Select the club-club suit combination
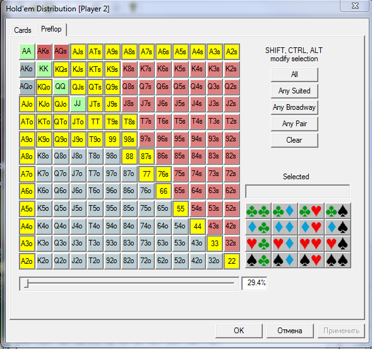This screenshot has height=349, width=372. 258,211
